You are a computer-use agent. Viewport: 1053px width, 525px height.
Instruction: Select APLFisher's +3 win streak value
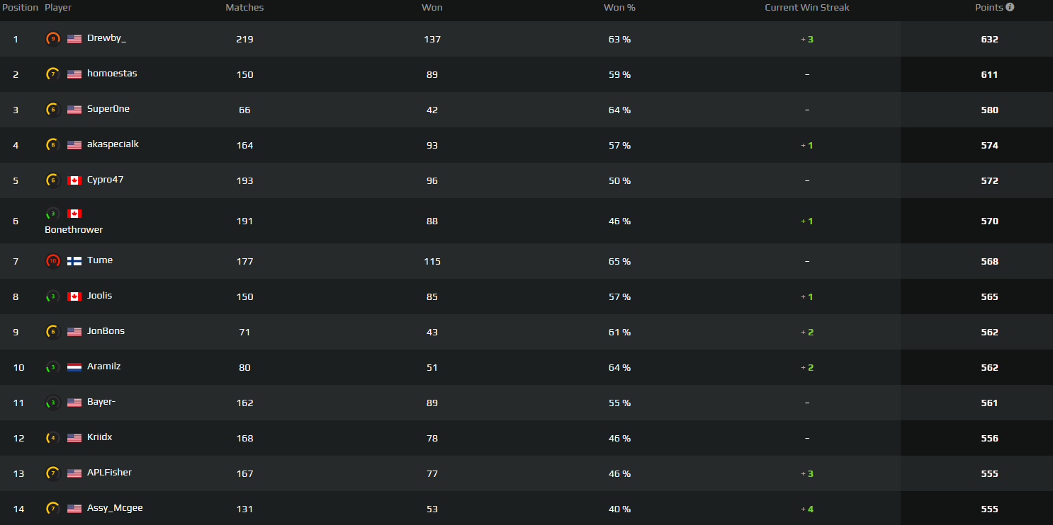pyautogui.click(x=807, y=473)
